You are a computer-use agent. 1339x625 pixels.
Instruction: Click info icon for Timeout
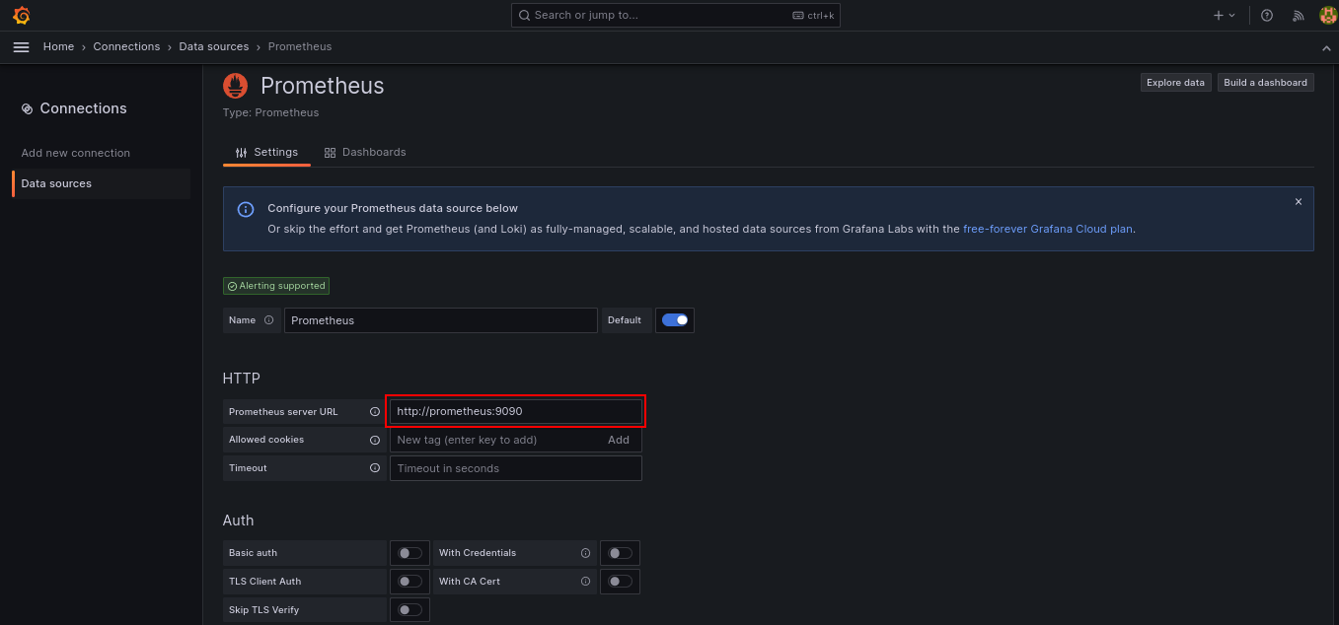[375, 468]
